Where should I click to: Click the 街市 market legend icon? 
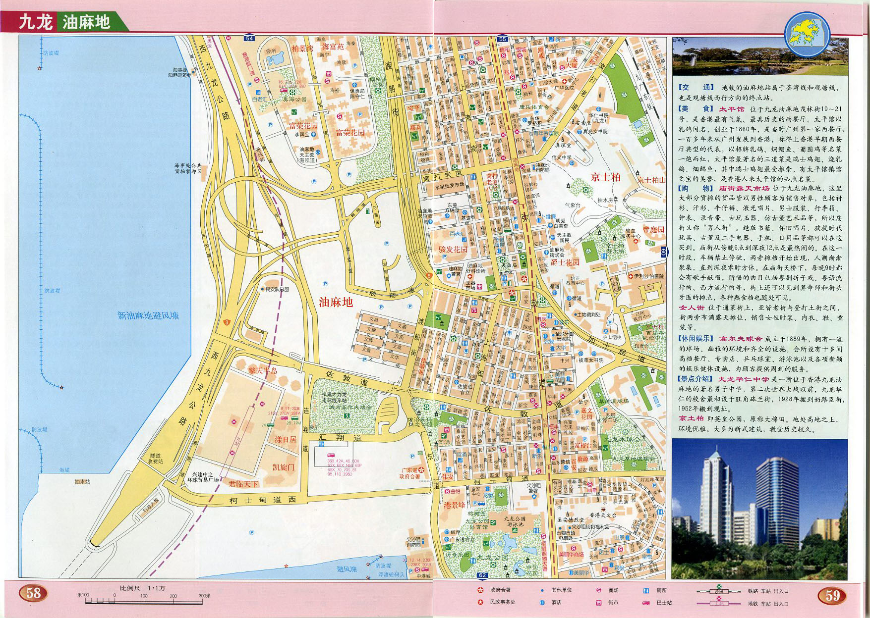click(599, 603)
